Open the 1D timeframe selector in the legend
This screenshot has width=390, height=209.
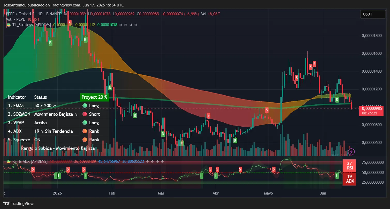(x=40, y=14)
